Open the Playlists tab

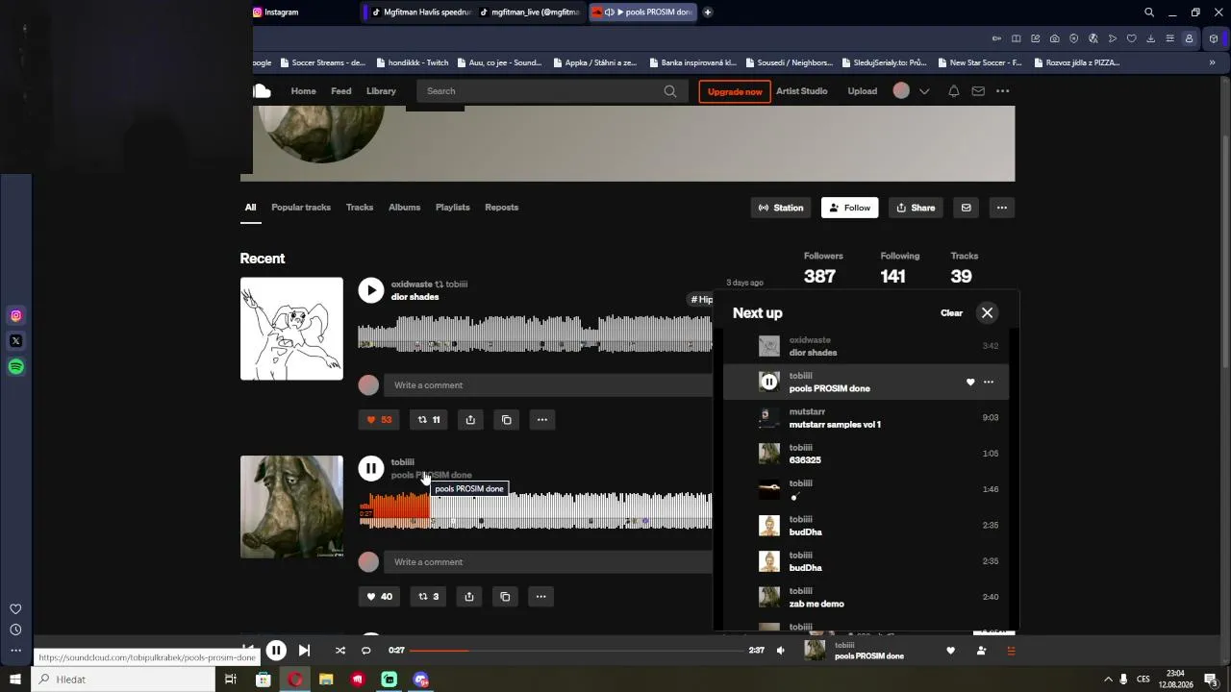[452, 208]
